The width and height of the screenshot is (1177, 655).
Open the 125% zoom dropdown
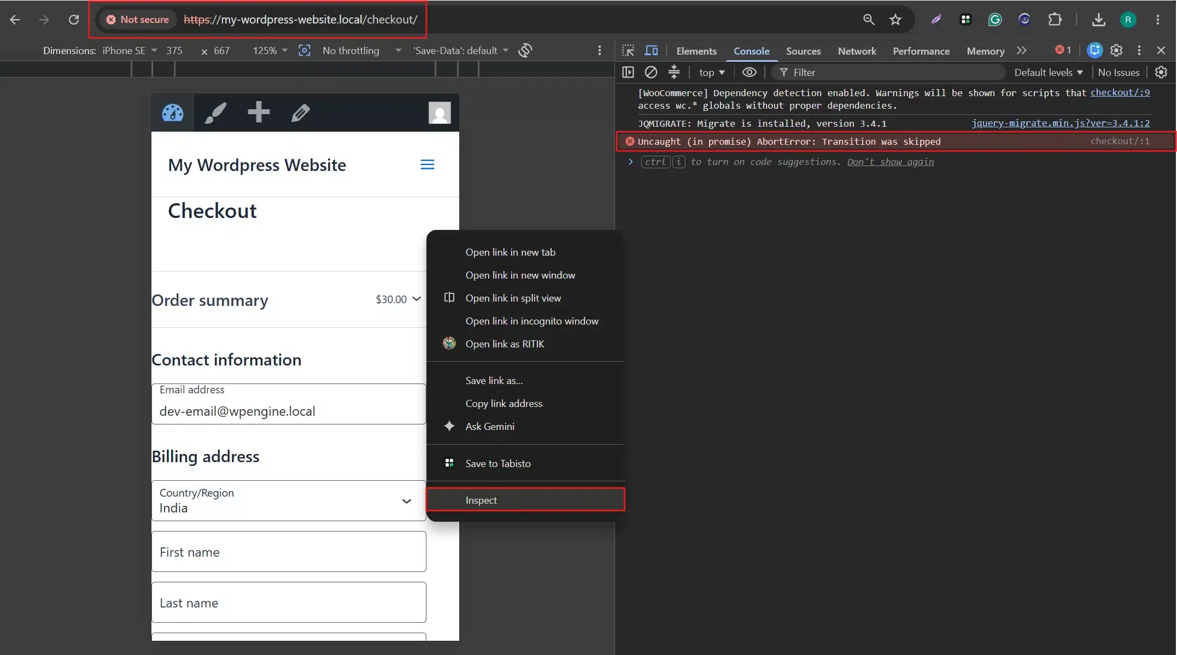point(270,50)
